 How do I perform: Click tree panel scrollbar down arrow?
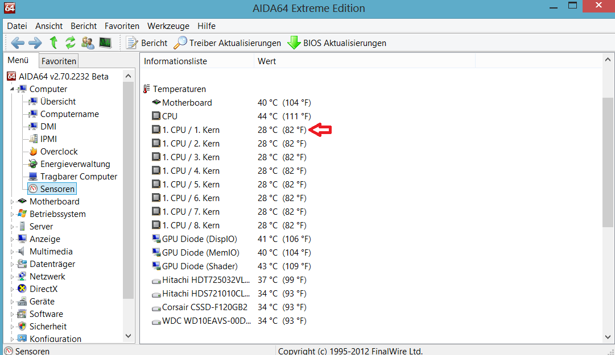click(128, 336)
